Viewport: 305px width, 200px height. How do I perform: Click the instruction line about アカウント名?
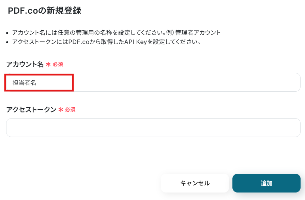(116, 33)
